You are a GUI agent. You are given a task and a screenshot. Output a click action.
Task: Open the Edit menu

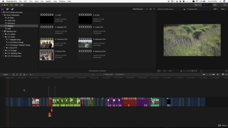pos(25,1)
